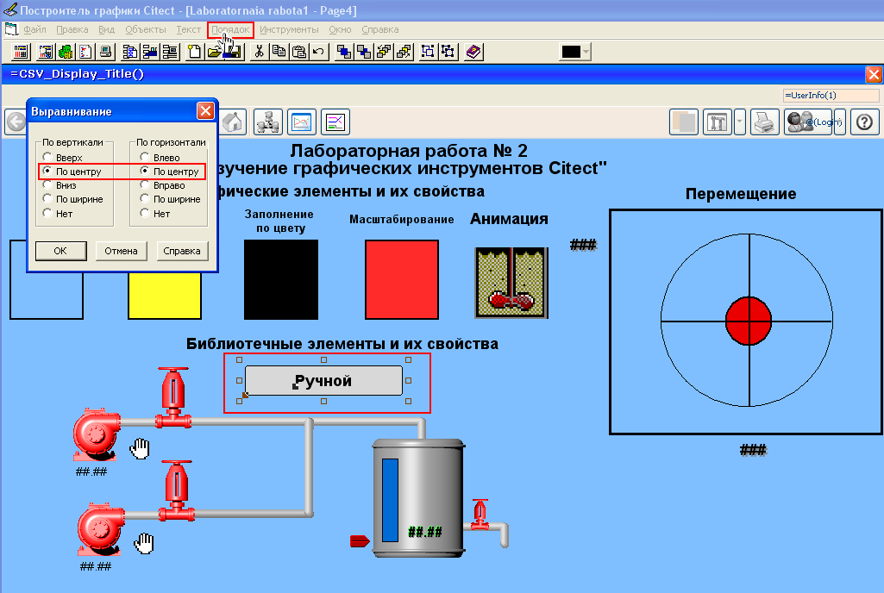
Task: Select horizontal Нет radio button
Action: tap(145, 213)
